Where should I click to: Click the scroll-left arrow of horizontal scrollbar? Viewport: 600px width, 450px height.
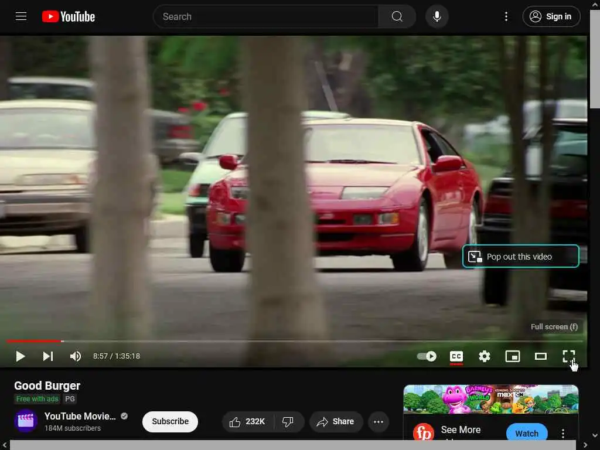[4, 445]
